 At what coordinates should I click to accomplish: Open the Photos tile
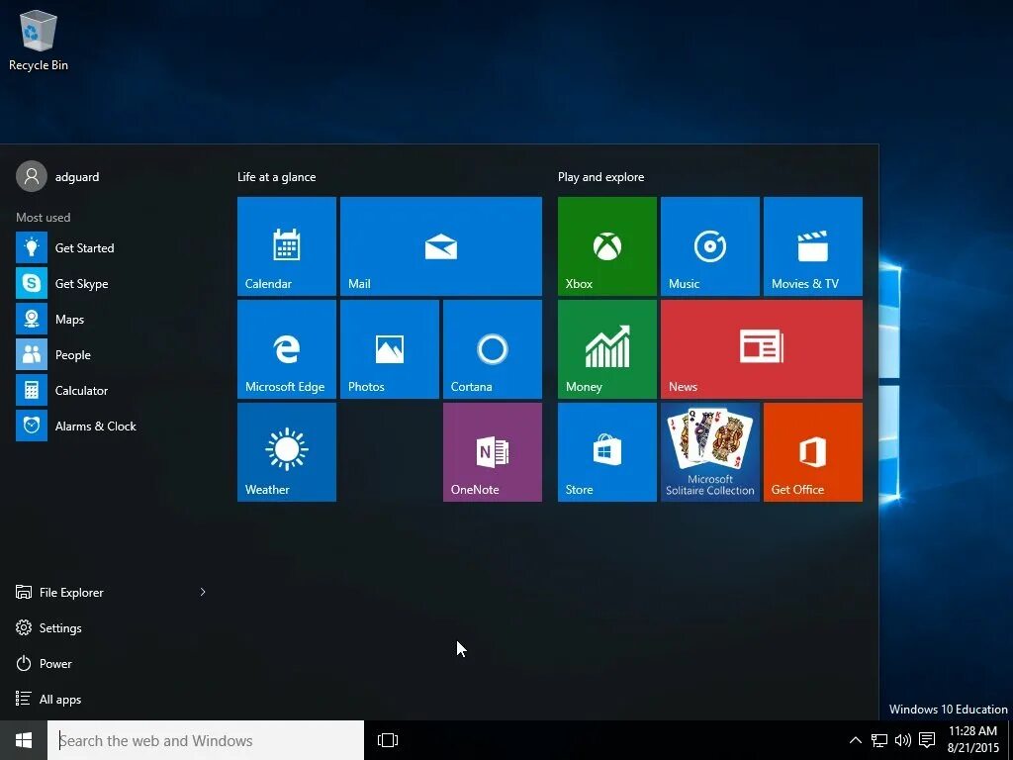tap(390, 349)
